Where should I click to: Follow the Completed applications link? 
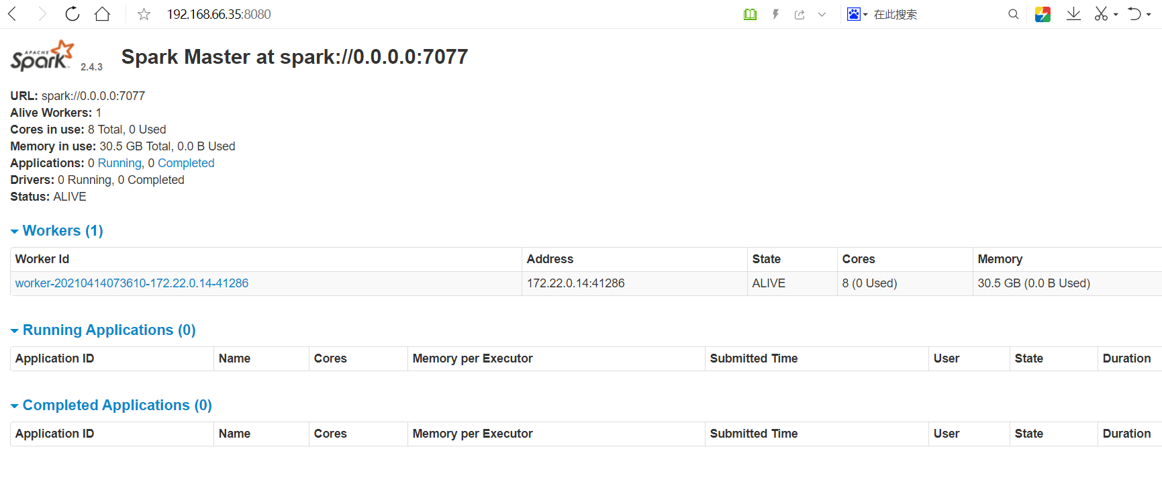pos(186,163)
